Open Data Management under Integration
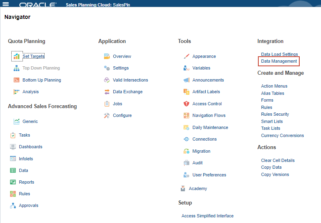This screenshot has width=321, height=223. coord(279,61)
